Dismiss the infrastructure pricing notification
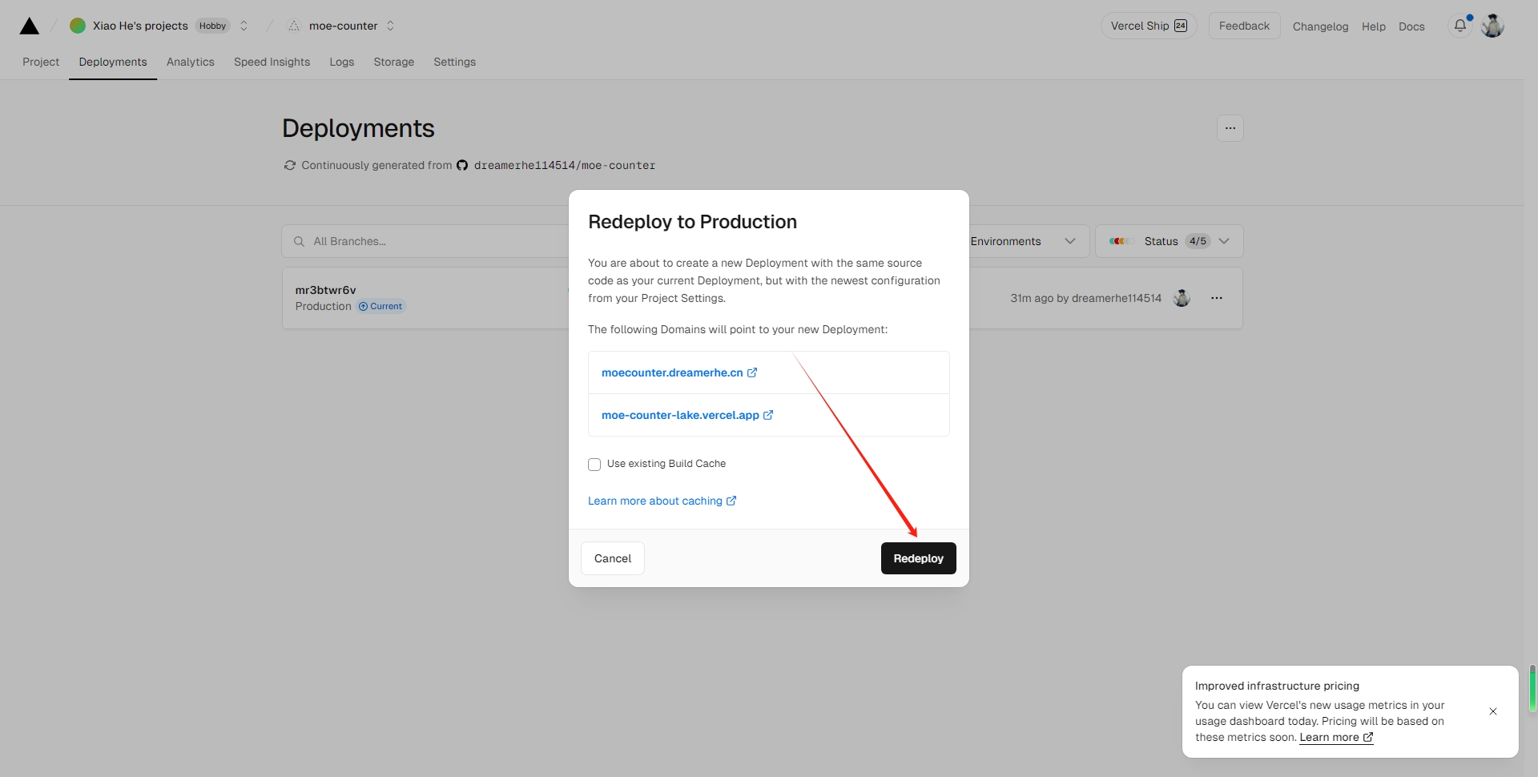 tap(1492, 711)
